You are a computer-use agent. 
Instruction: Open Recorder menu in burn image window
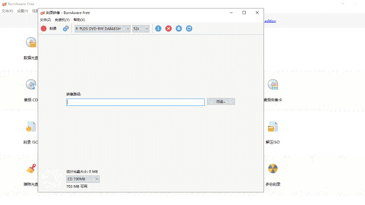click(x=62, y=20)
